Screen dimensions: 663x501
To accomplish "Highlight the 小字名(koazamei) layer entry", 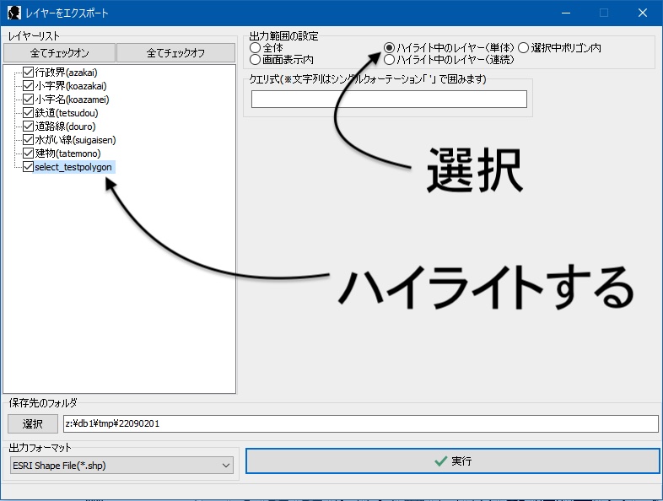I will [72, 100].
